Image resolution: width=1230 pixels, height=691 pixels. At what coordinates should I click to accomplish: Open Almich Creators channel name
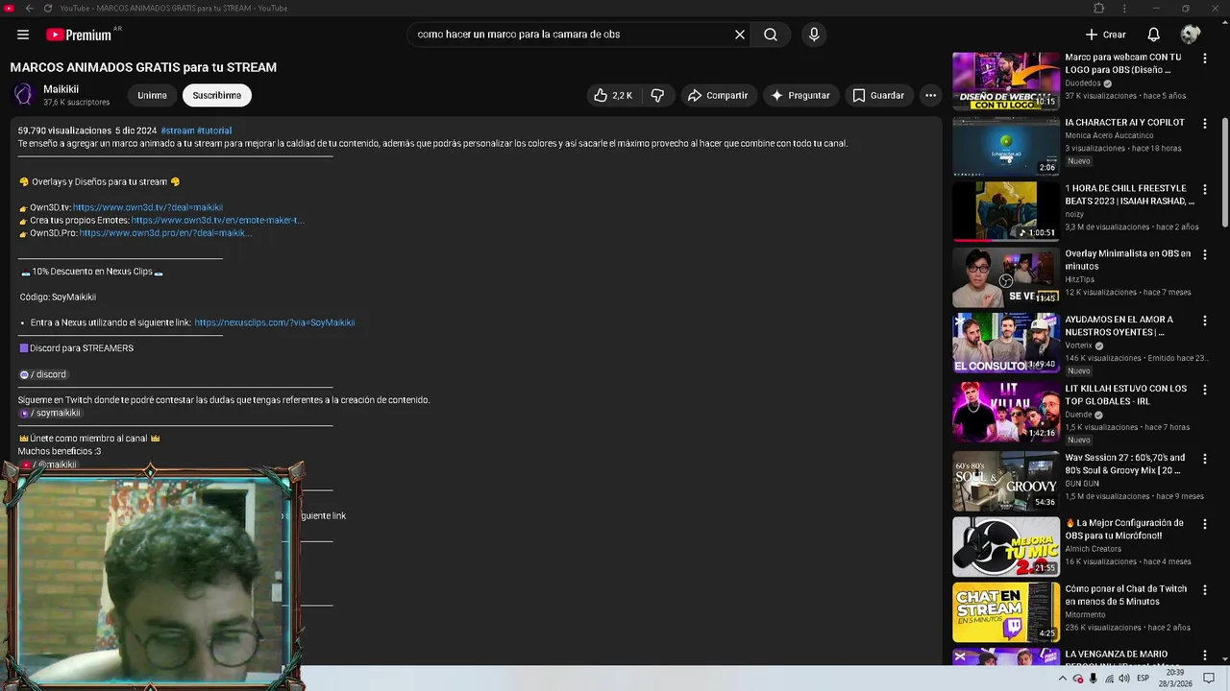pos(1094,549)
